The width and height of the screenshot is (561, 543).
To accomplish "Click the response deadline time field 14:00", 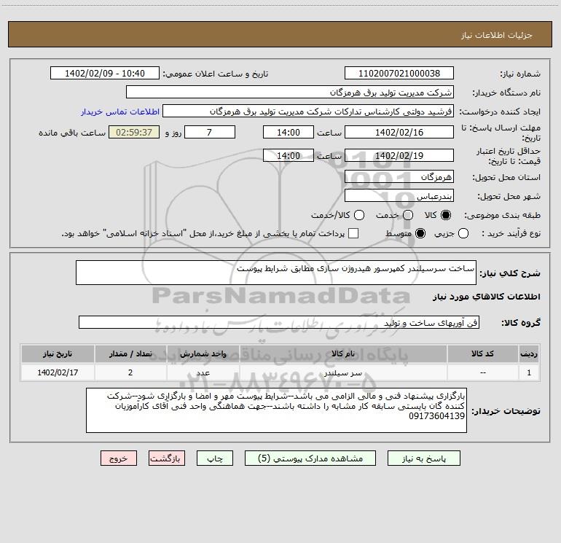I will pyautogui.click(x=289, y=132).
